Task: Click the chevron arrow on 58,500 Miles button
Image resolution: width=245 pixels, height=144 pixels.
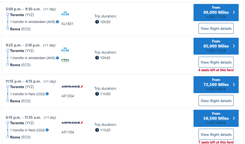Action: click(x=234, y=118)
